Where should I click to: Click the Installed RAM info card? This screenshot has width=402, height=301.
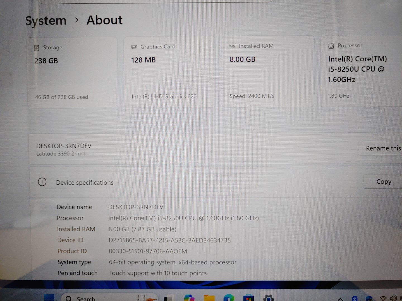(268, 71)
